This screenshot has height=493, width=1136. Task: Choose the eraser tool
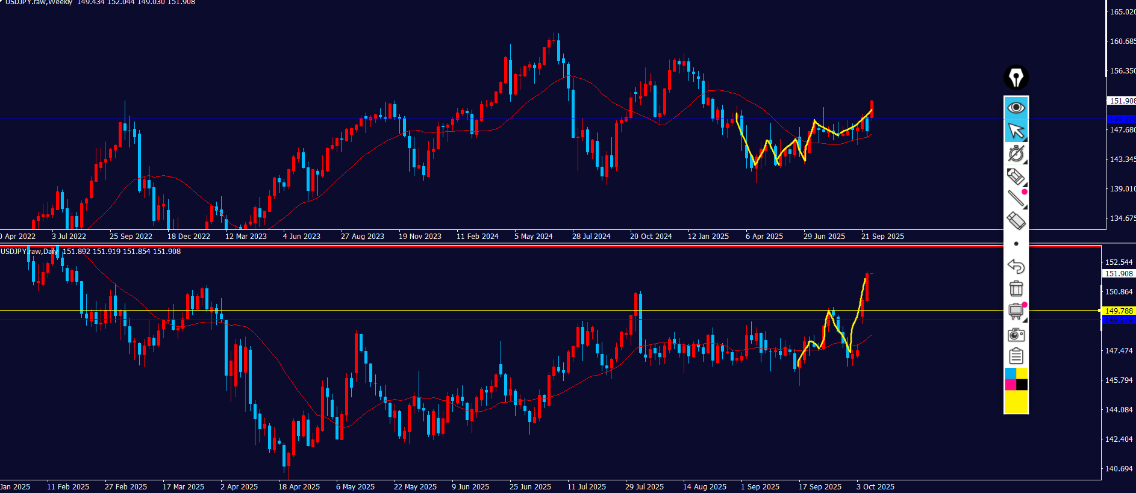pos(1016,221)
